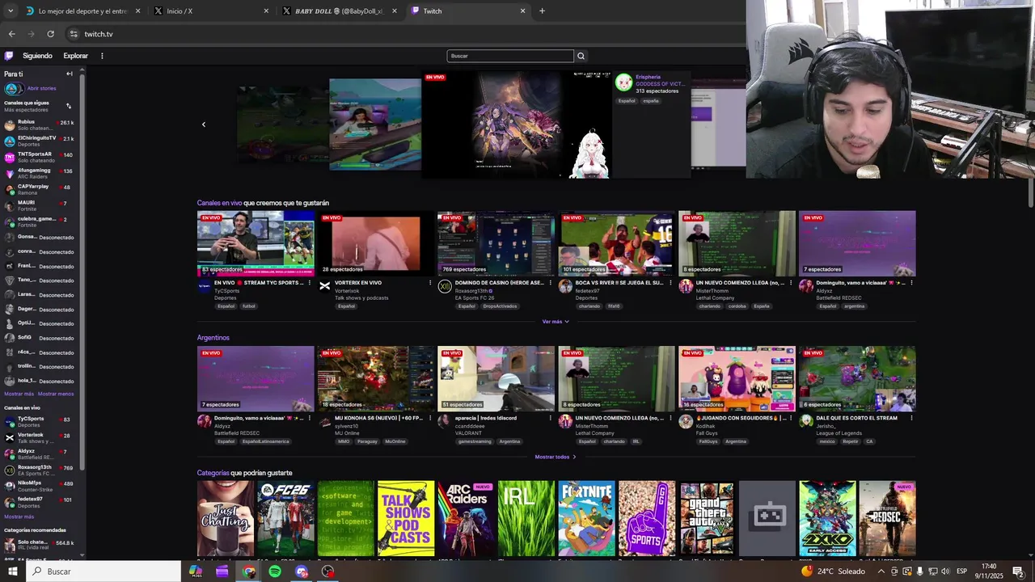Open NikoMfps channel in live channels
Viewport: 1035px width, 582px height.
pyautogui.click(x=40, y=486)
